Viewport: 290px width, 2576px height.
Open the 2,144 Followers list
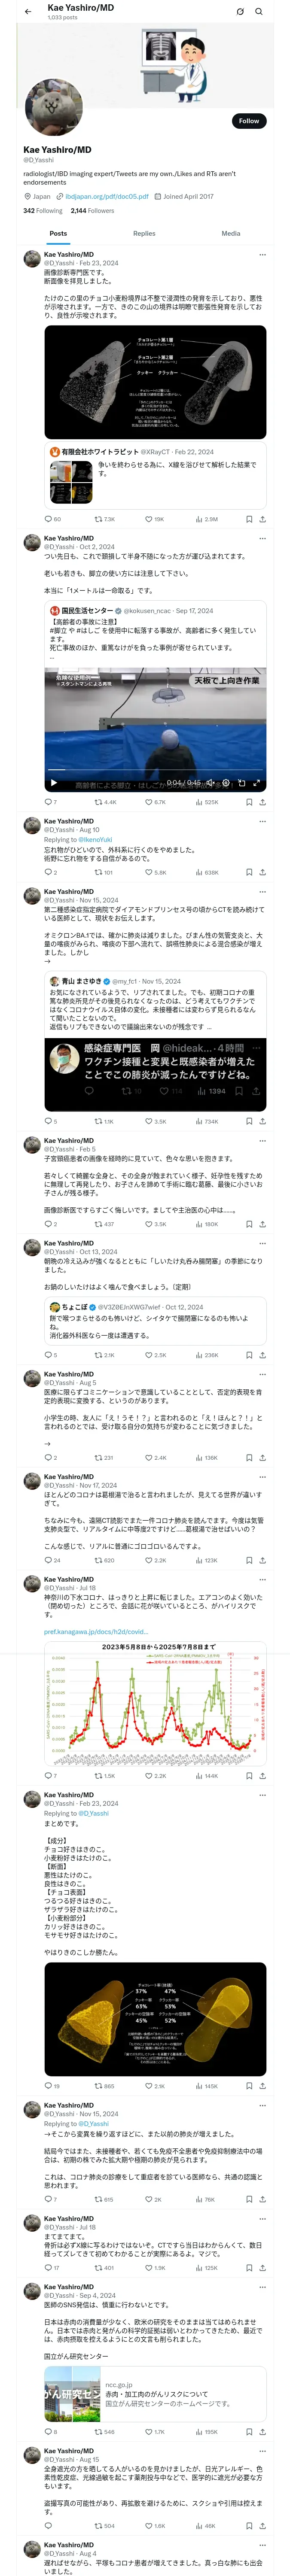tap(92, 211)
